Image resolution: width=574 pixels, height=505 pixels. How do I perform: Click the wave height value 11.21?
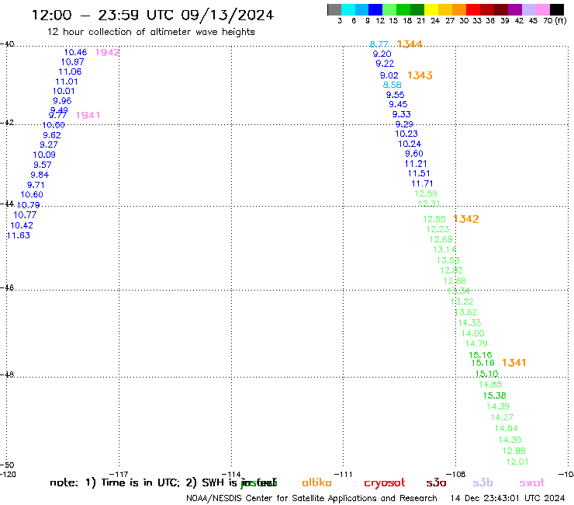point(416,164)
